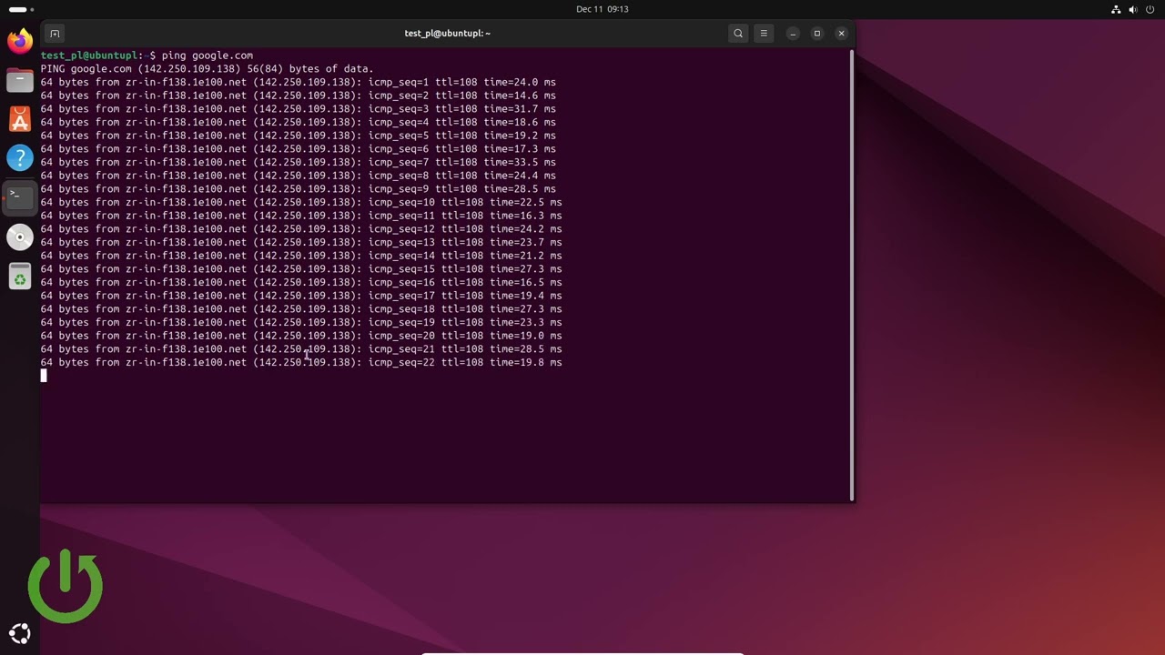Click the icmp_seq=7 output line
Screen dimensions: 1165x655
[298, 162]
